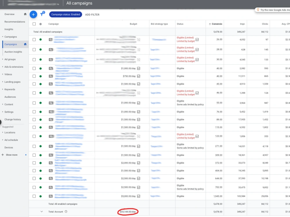Click the home icon beside Overview
This screenshot has height=217, width=290.
25,14
